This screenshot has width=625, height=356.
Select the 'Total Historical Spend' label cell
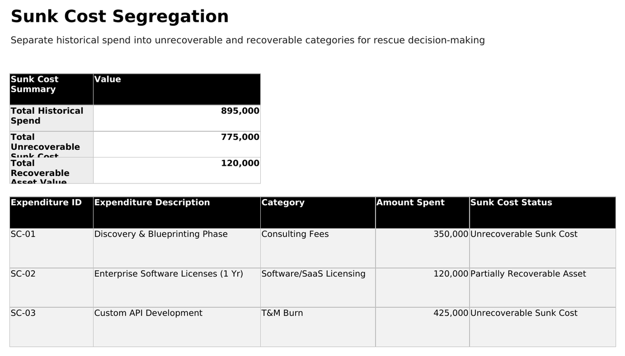click(x=51, y=118)
